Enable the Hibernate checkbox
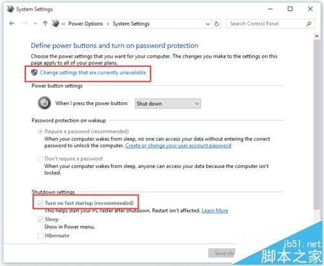This screenshot has height=266, width=324. click(40, 236)
